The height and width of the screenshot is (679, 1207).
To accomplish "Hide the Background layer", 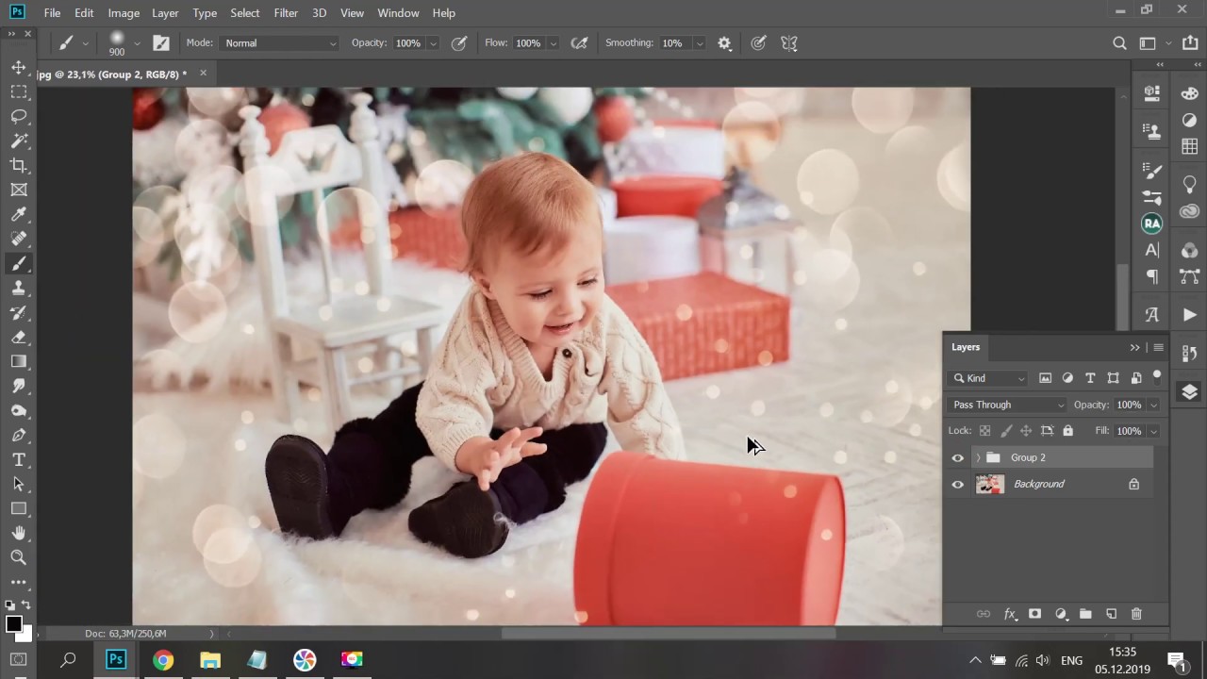I will pos(958,485).
